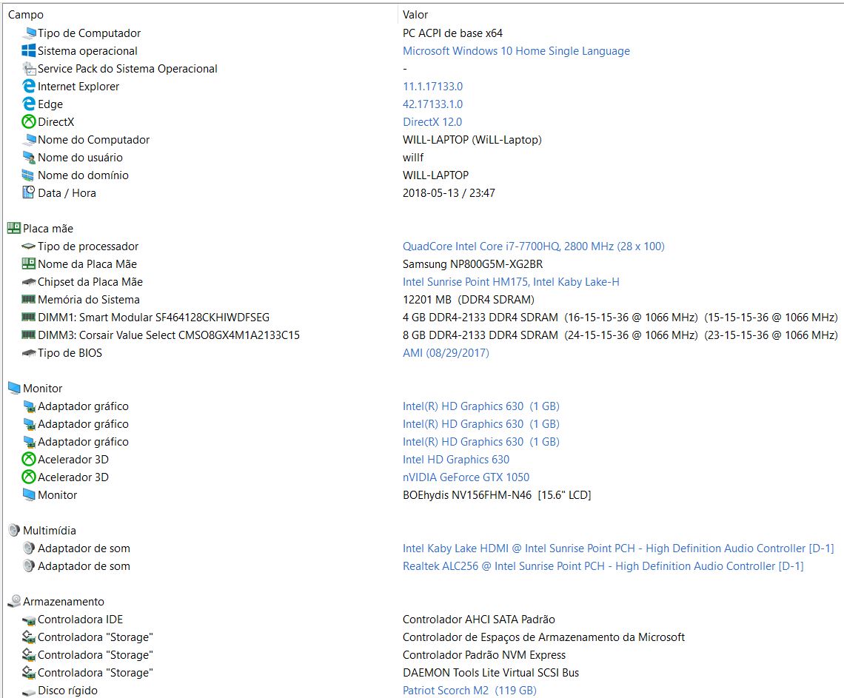Select the DIMM1: Smart Modular row label
Screen dimensions: 844x698
tap(153, 317)
